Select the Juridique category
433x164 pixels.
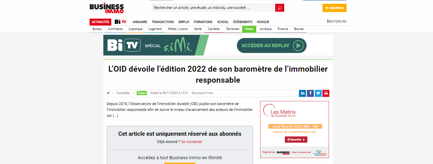click(x=266, y=29)
